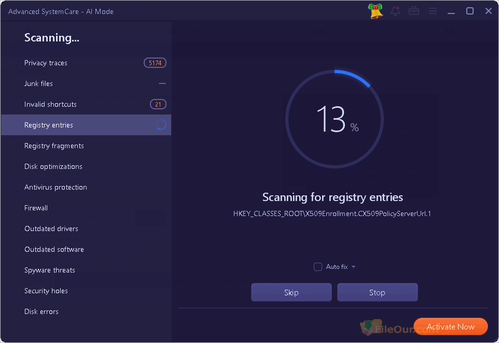Select Firewall scan item
The height and width of the screenshot is (343, 499).
coord(86,208)
